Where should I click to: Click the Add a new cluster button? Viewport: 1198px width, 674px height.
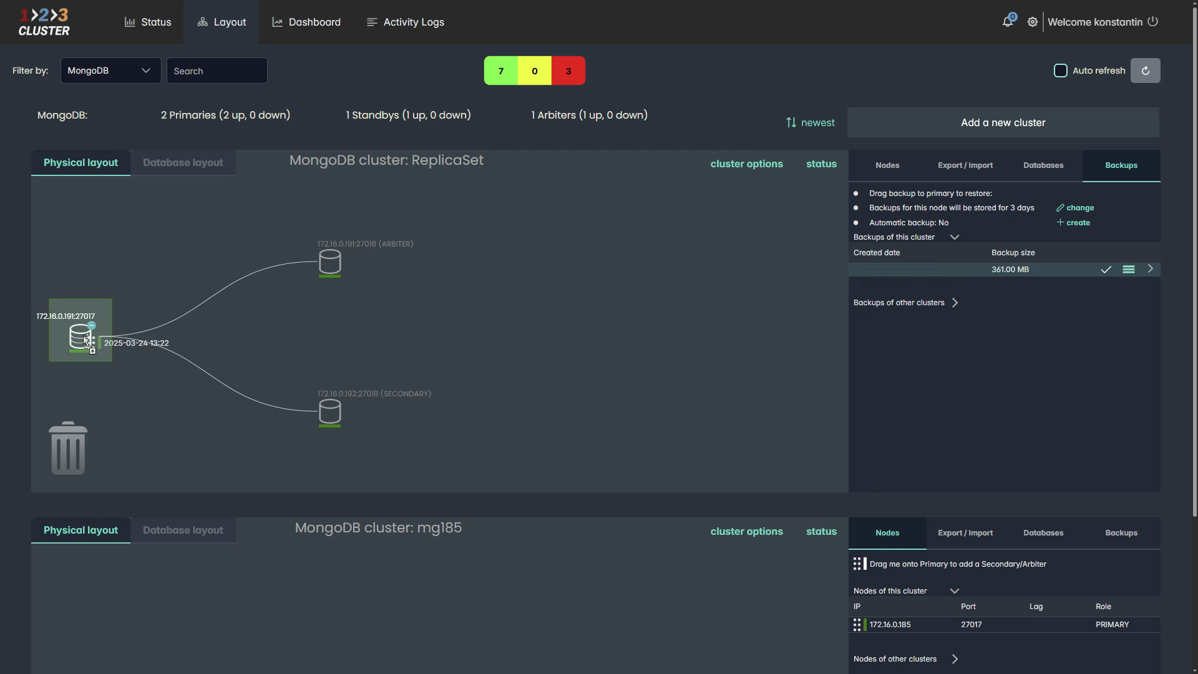click(x=1003, y=123)
